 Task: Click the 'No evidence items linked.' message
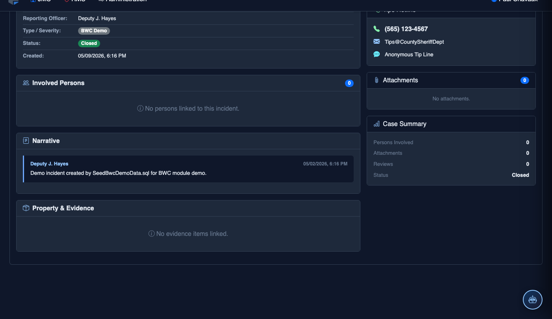tap(192, 234)
